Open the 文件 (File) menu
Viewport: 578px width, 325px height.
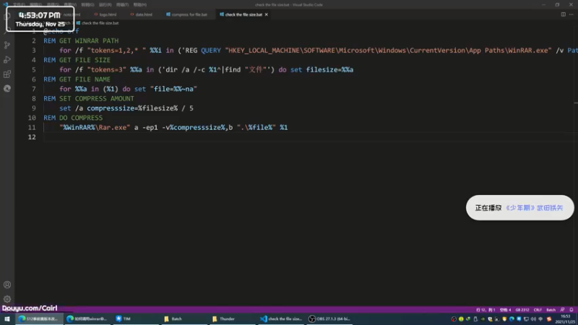19,5
